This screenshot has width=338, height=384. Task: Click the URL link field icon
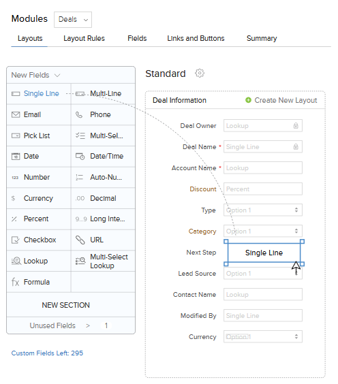(x=80, y=240)
